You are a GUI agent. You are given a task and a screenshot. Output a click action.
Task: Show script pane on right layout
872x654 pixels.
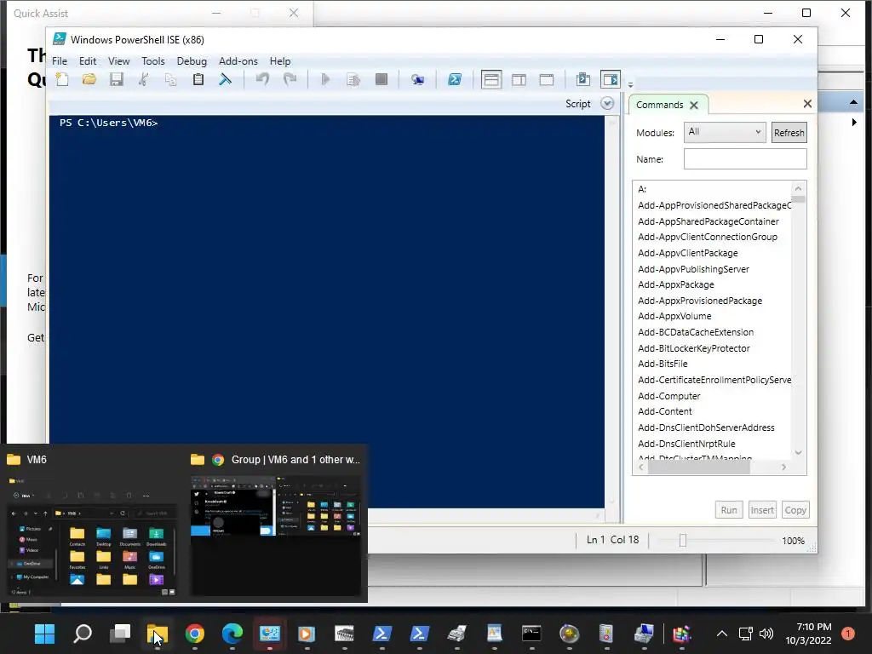click(x=519, y=79)
